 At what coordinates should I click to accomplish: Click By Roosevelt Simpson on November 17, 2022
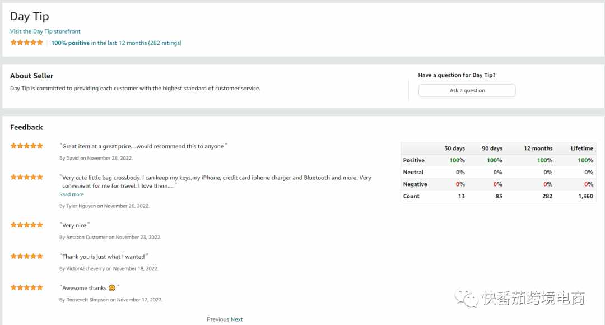coord(111,300)
